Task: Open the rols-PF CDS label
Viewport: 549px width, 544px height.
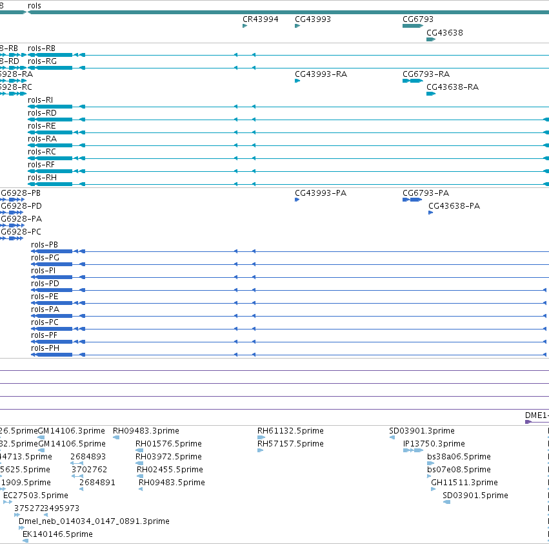Action: (x=44, y=336)
